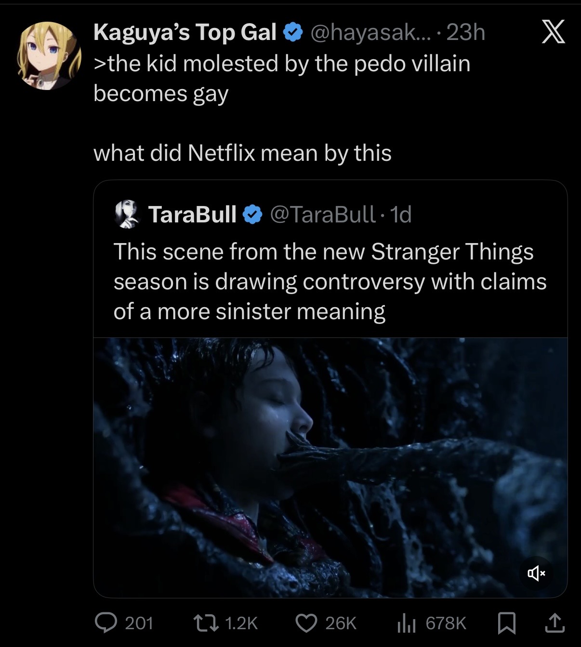581x647 pixels.
Task: Open quoted tweet text about Stranger Things
Action: pos(330,281)
